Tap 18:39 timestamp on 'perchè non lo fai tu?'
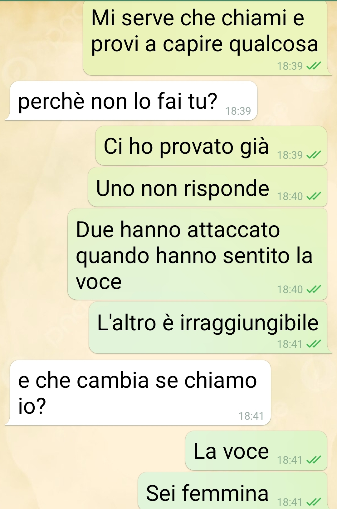Viewport: 337px width, 509px height. tap(238, 111)
